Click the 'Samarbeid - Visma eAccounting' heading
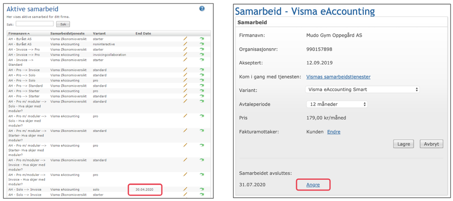Screen dimensions: 453x201 [305, 11]
